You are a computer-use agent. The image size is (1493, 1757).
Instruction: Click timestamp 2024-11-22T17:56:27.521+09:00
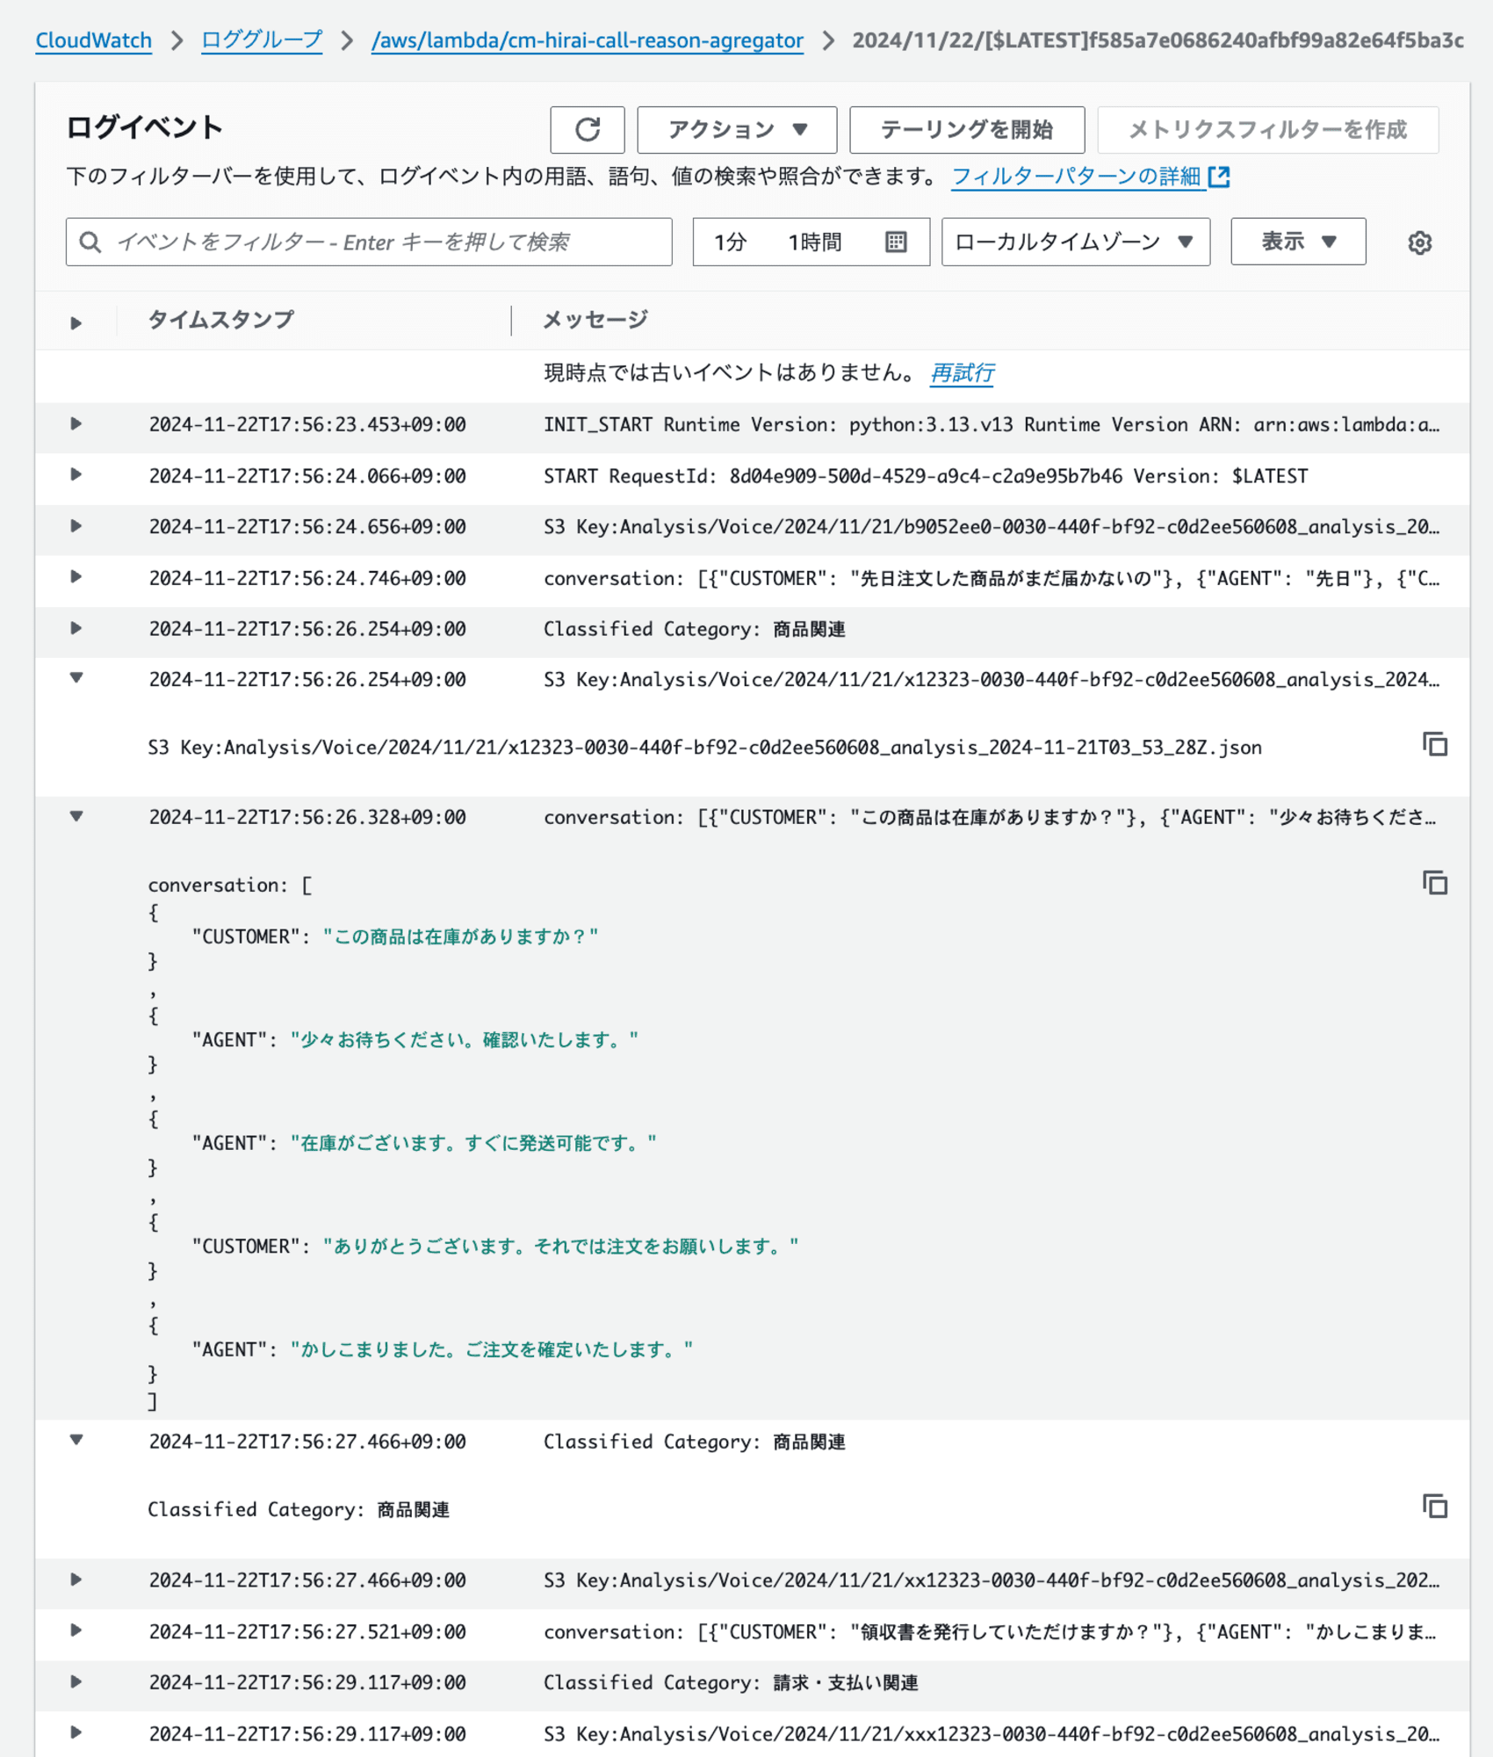(x=307, y=1631)
